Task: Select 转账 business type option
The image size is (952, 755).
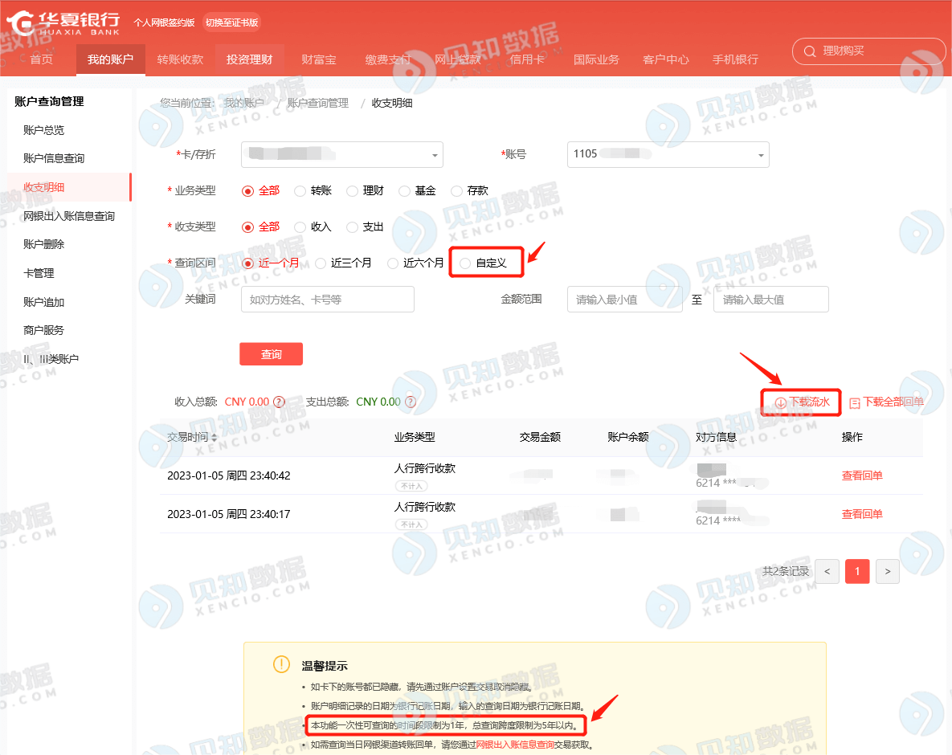Action: (300, 191)
